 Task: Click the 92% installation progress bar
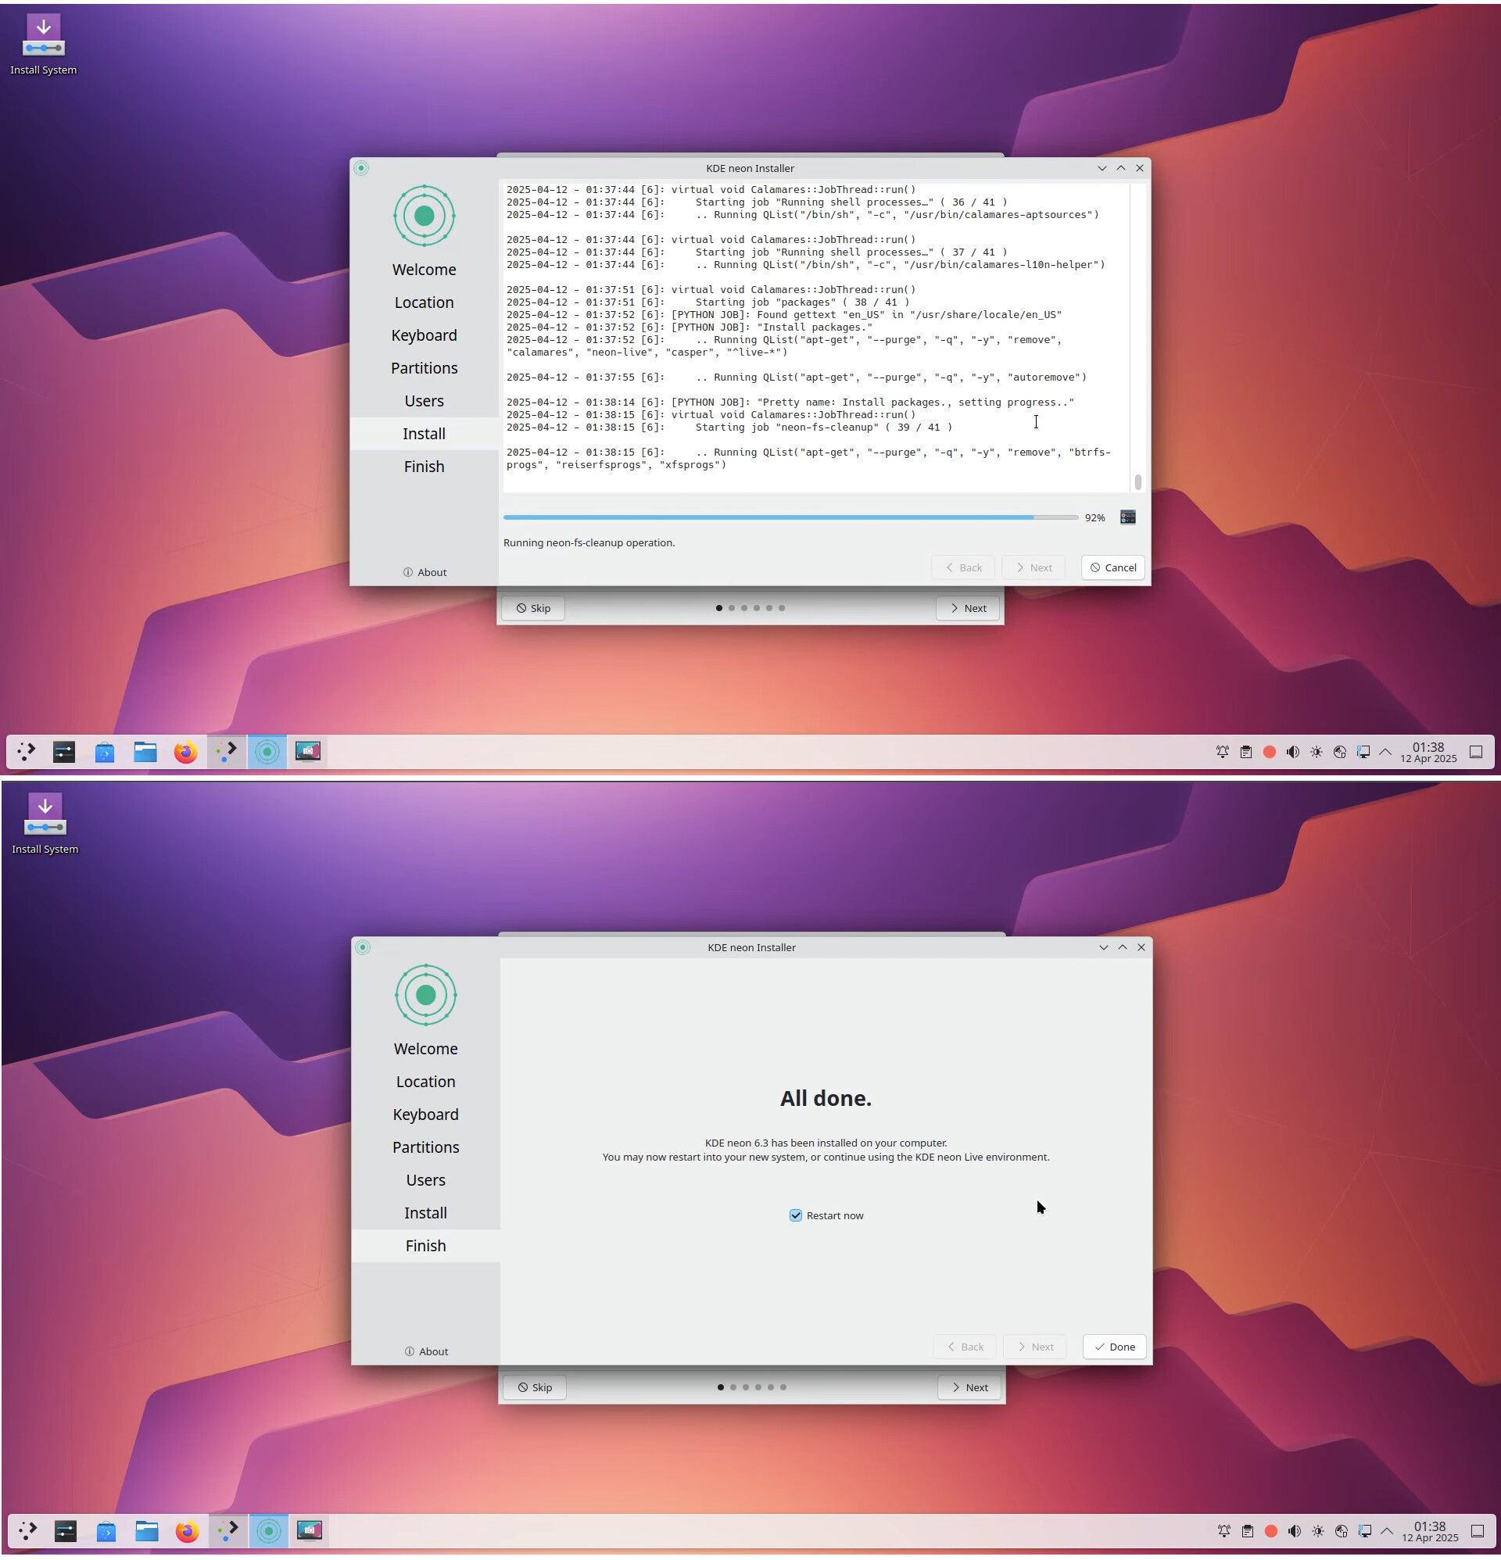click(790, 517)
